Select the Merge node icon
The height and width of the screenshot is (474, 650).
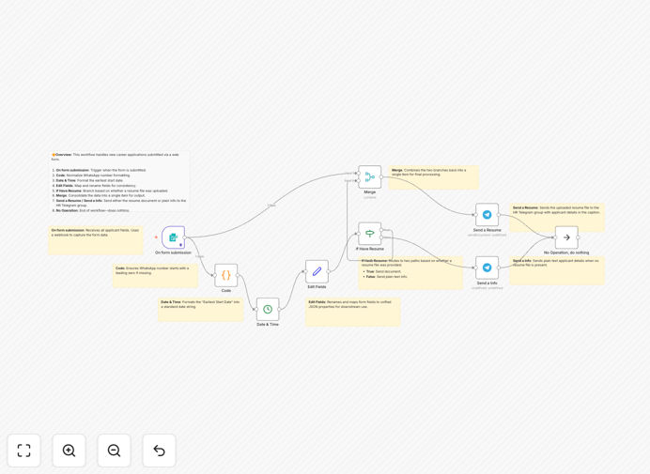click(x=370, y=176)
